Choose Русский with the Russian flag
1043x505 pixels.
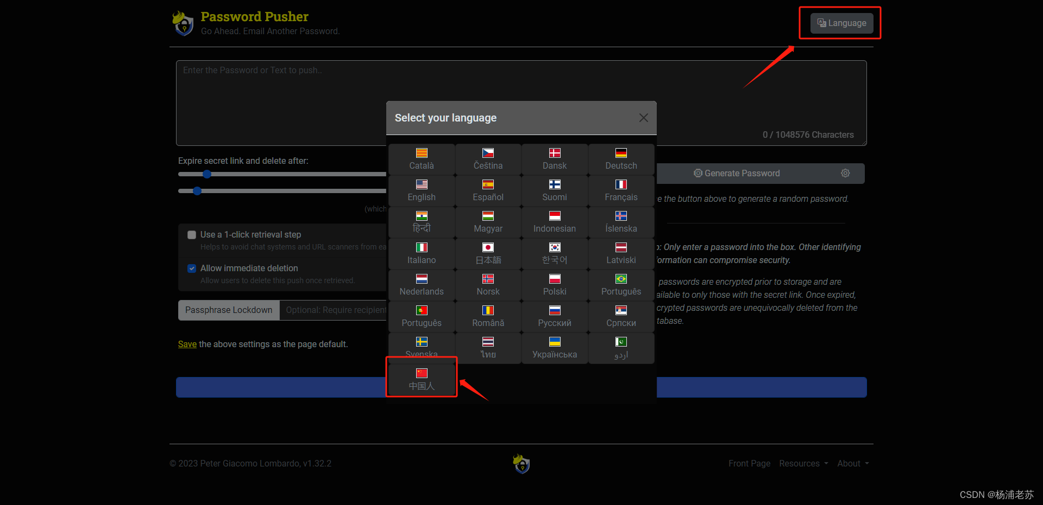tap(555, 317)
